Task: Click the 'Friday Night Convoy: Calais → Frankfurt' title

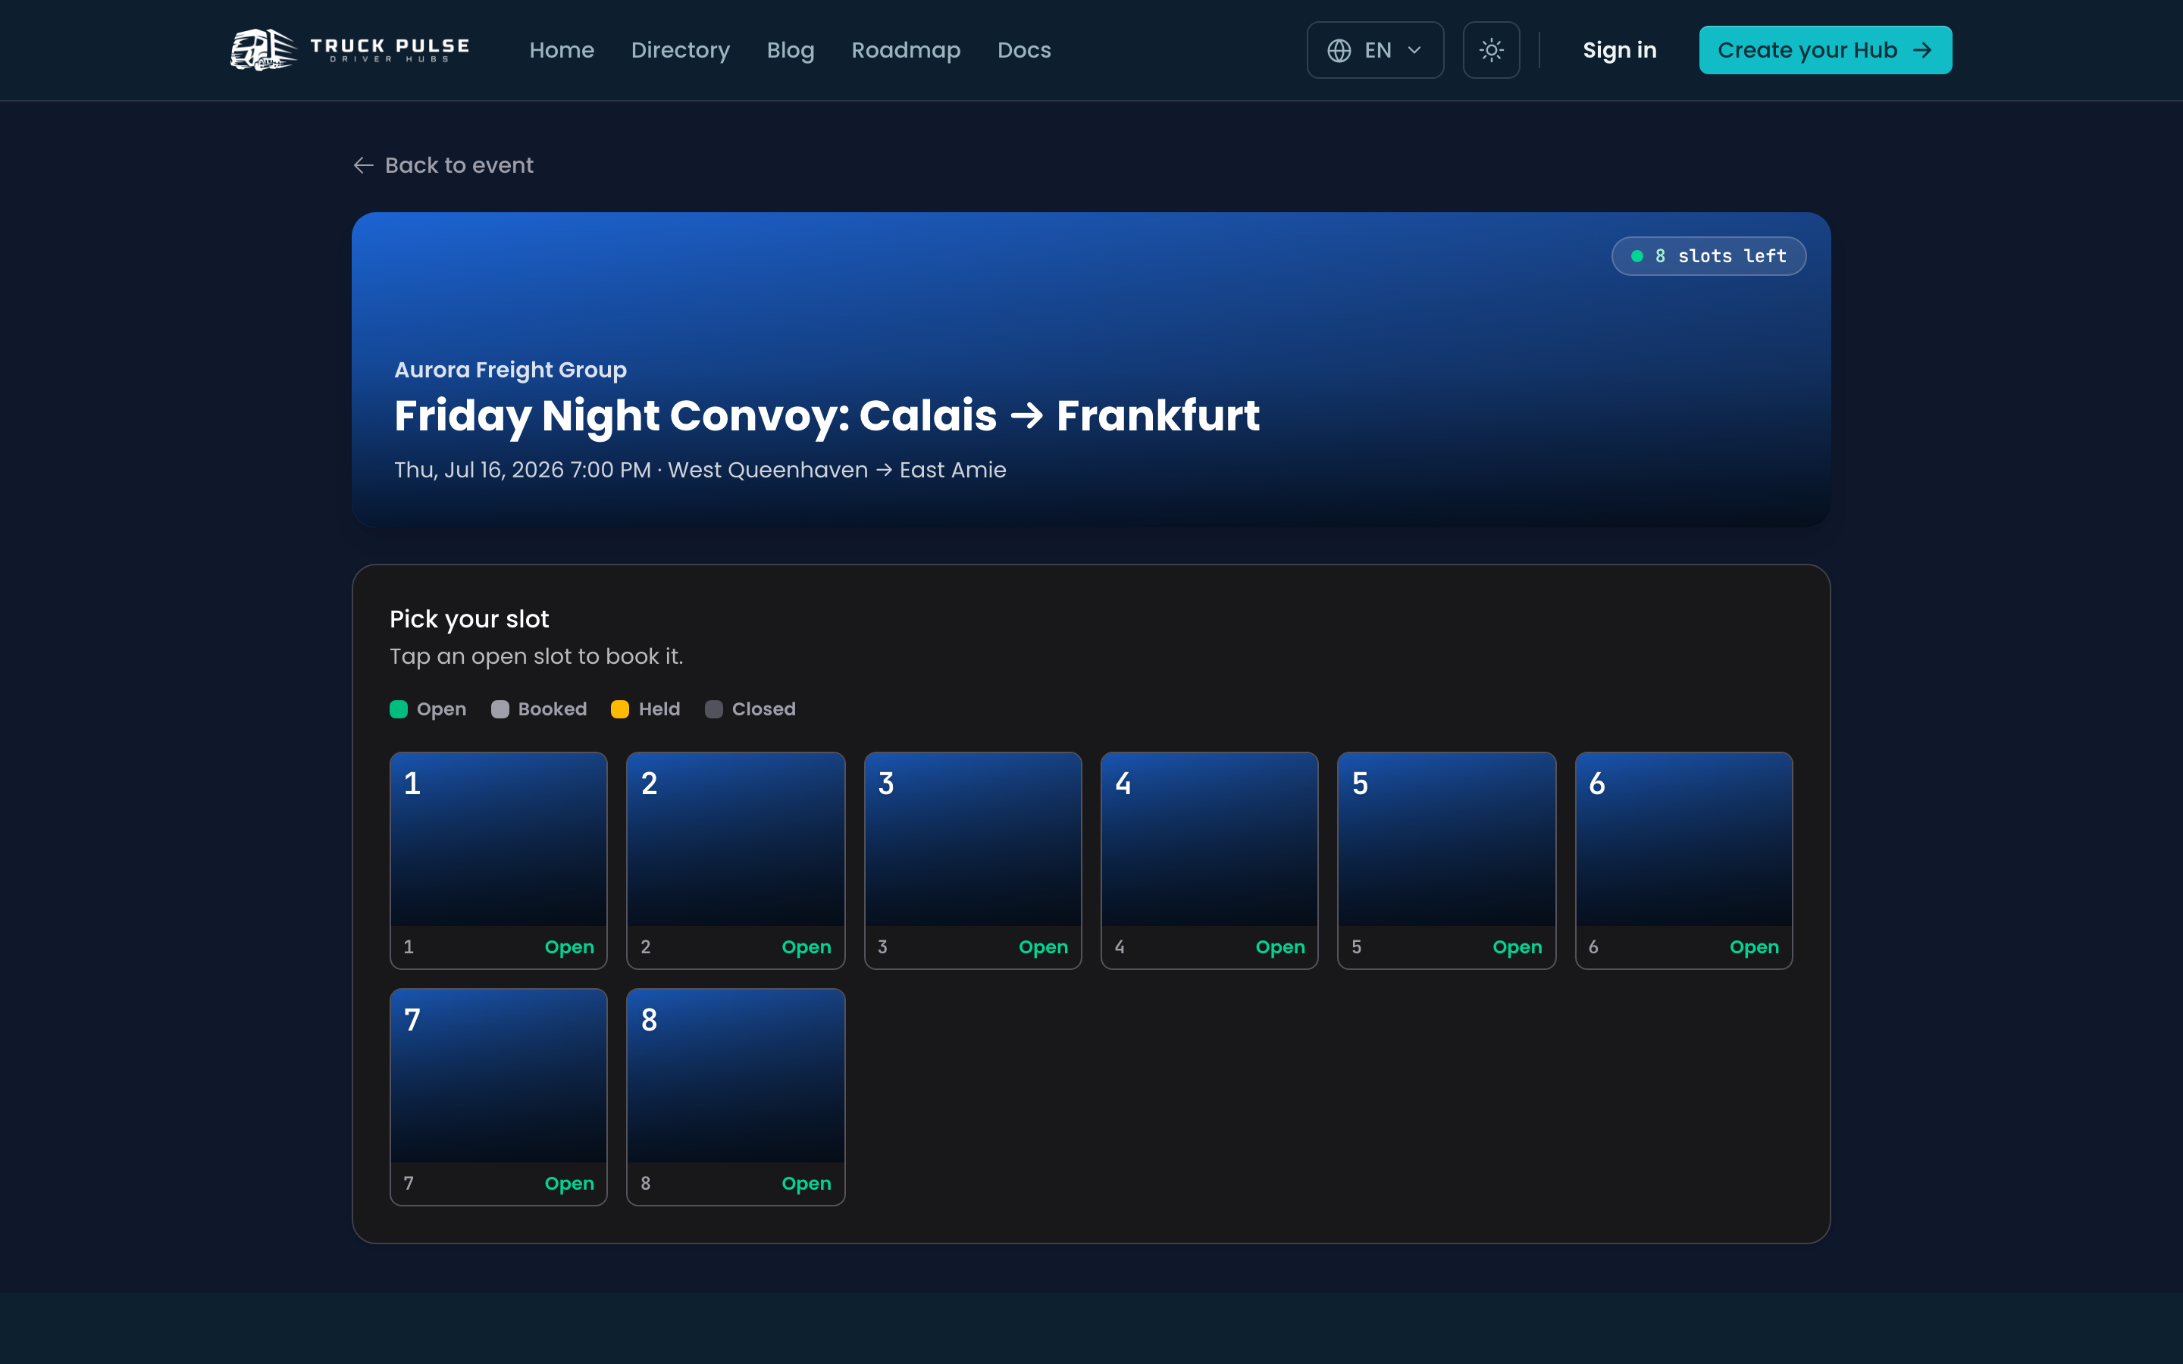Action: point(826,416)
